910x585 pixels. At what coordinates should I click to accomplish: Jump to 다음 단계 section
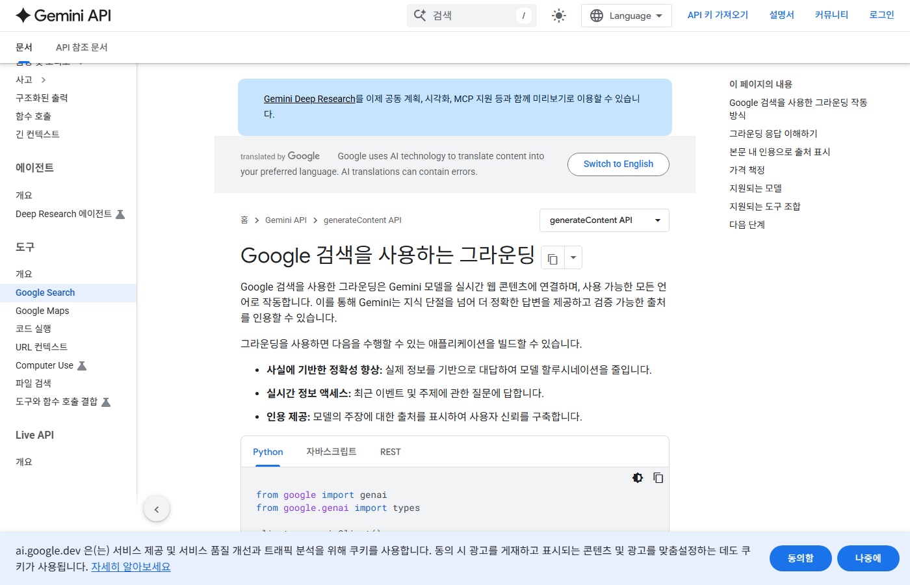point(747,225)
